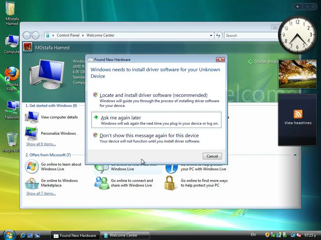Click slideshow picture gadget
The image size is (321, 240).
tap(297, 74)
